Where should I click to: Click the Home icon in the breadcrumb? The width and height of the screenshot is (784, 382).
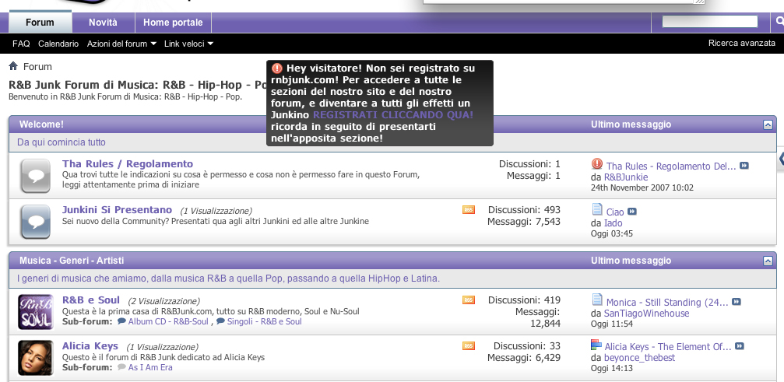13,66
